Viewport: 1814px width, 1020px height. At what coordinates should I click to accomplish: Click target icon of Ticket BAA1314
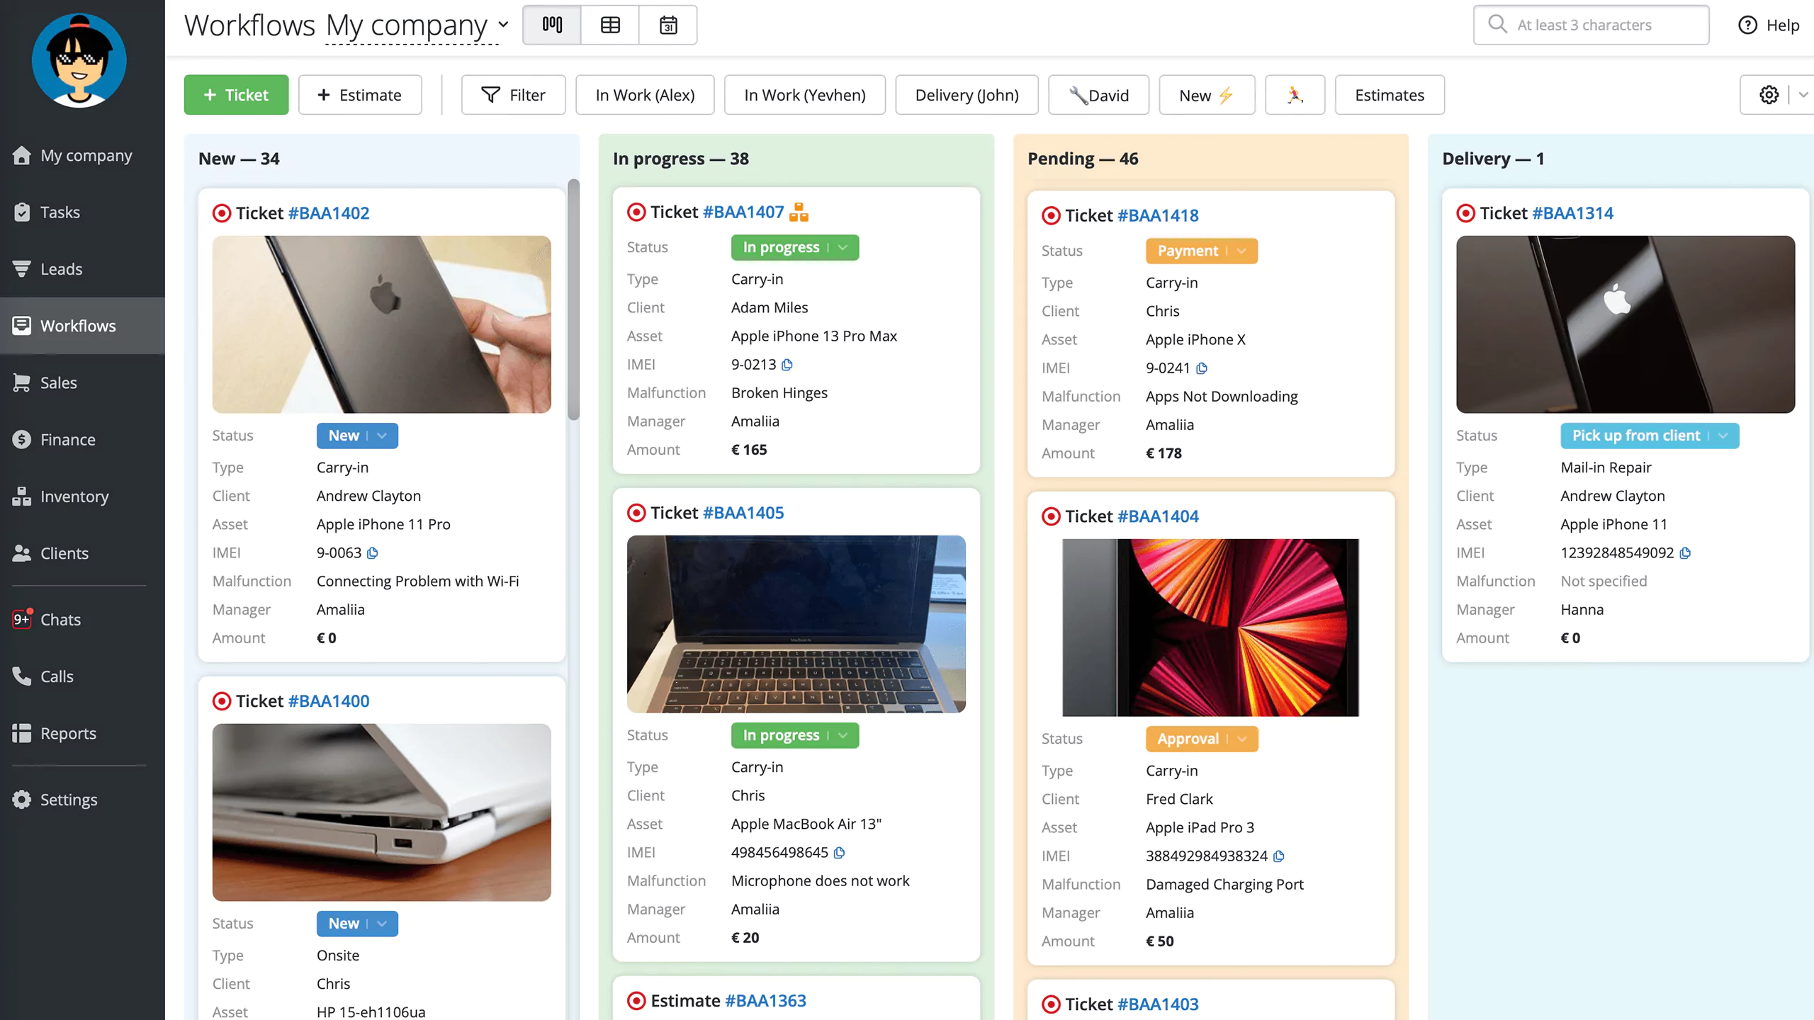tap(1465, 213)
